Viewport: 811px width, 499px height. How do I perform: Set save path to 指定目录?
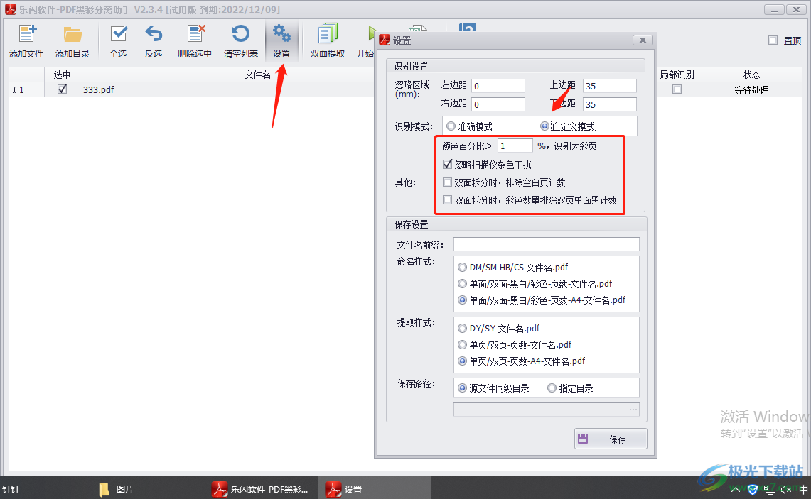point(552,388)
